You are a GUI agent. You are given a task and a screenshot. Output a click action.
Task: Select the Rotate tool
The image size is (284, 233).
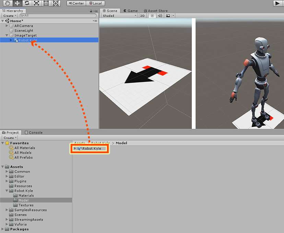click(x=27, y=3)
